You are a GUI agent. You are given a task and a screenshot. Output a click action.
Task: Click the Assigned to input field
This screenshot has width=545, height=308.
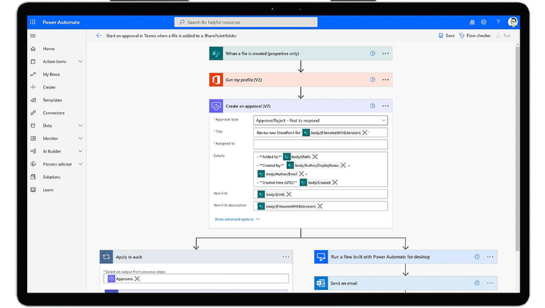tap(320, 145)
